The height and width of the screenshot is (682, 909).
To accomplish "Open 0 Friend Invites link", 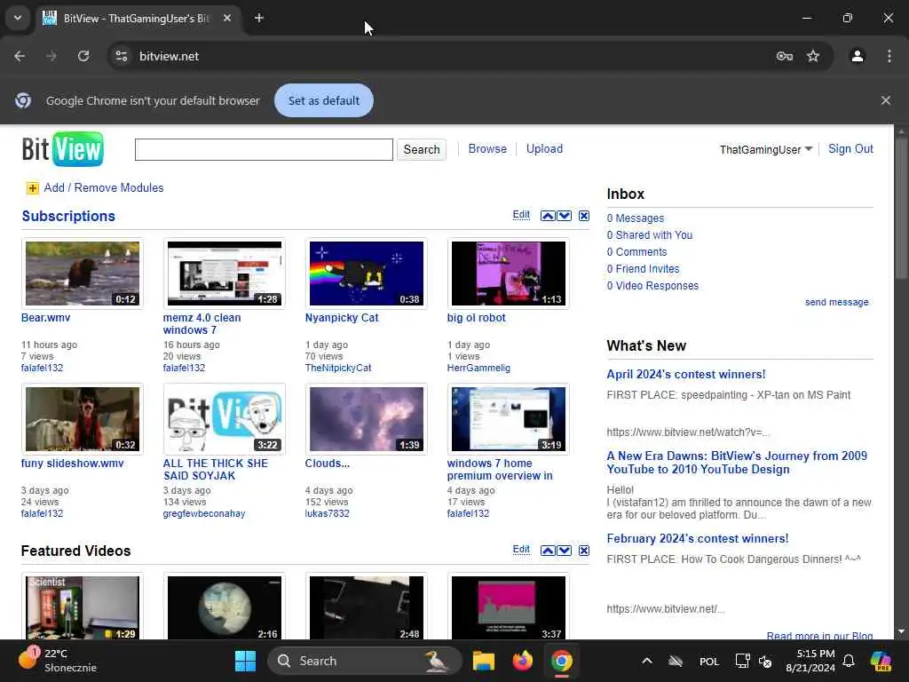I will point(643,269).
